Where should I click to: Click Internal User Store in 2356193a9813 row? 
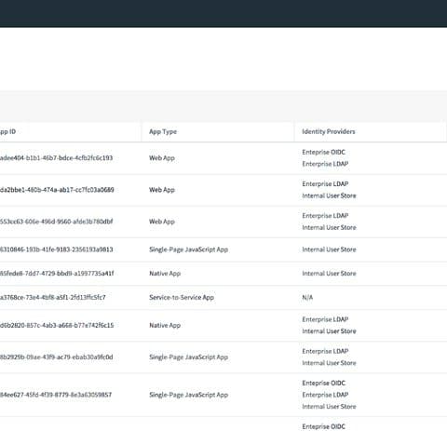(329, 249)
